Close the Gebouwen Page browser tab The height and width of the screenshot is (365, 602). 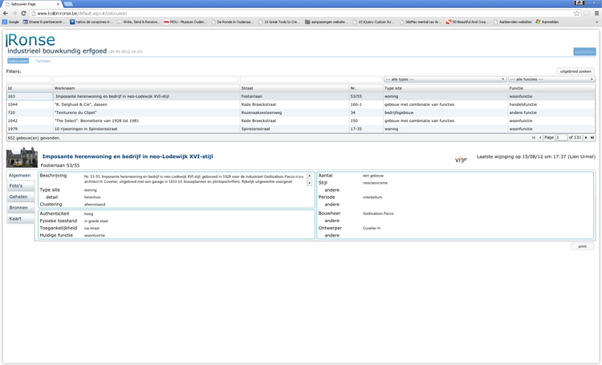58,4
